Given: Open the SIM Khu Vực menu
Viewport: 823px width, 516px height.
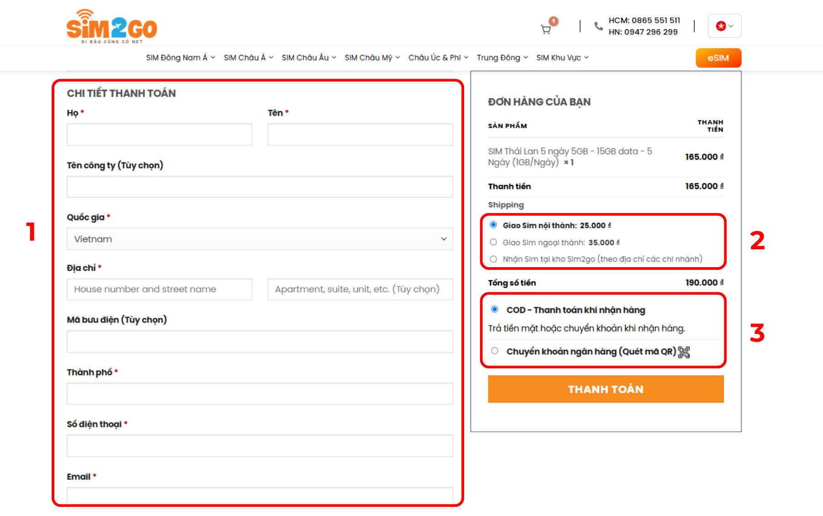Looking at the screenshot, I should point(562,58).
